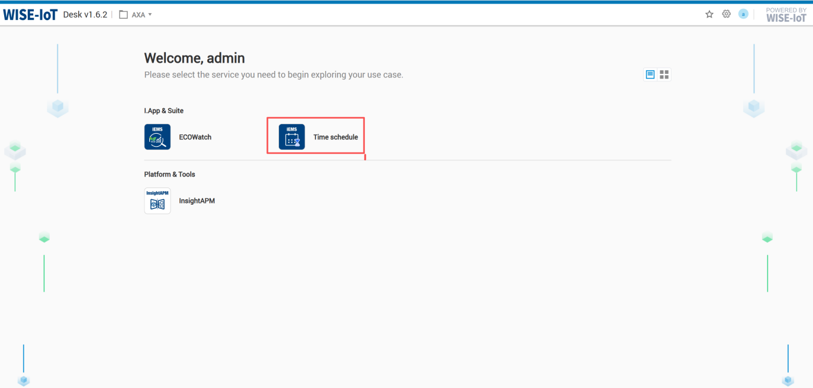Click the admin user avatar

(743, 14)
